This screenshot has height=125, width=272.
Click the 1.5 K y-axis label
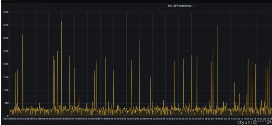point(6,77)
